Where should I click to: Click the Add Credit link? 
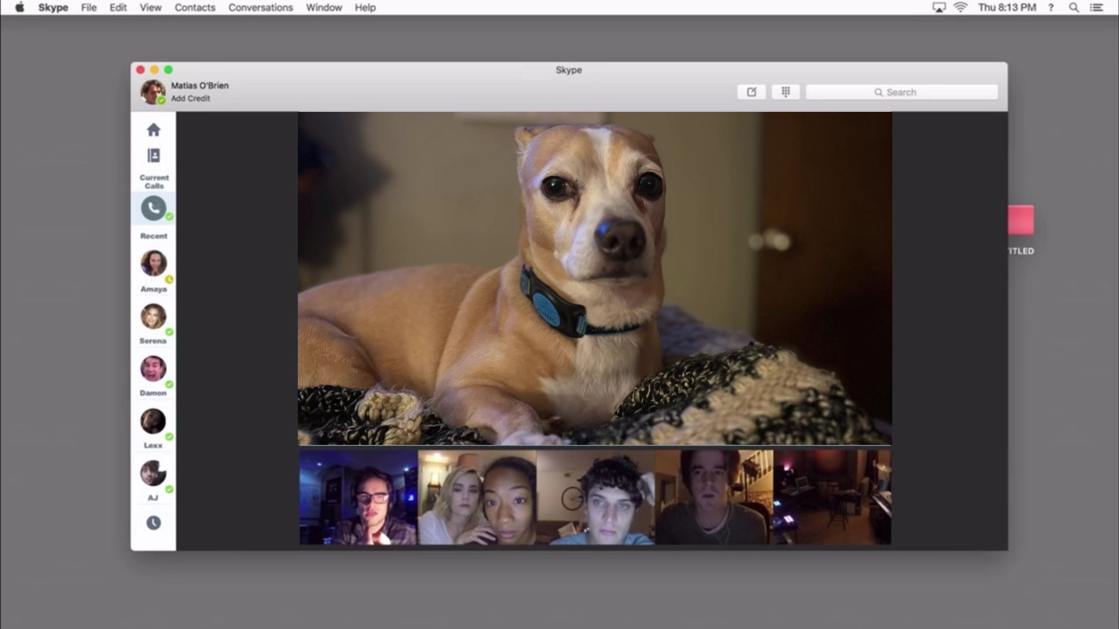click(x=191, y=98)
